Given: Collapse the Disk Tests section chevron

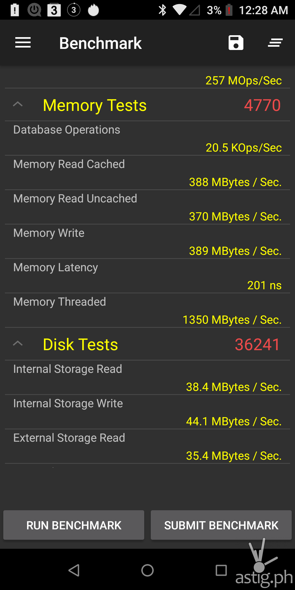Looking at the screenshot, I should coord(18,344).
